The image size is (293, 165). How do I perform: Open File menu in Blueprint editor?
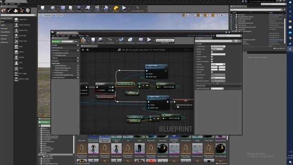[53, 36]
